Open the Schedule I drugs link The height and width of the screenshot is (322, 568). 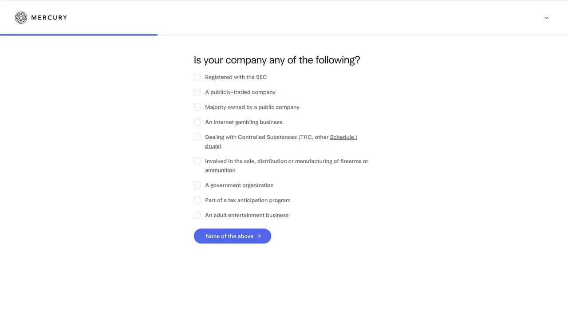pyautogui.click(x=343, y=137)
